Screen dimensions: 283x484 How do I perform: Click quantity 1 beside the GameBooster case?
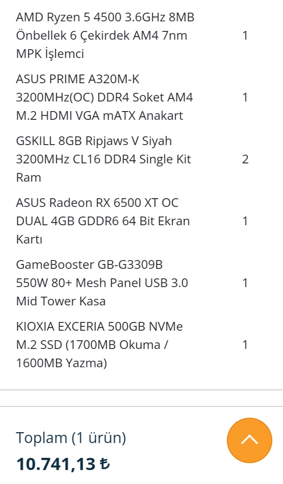[245, 283]
